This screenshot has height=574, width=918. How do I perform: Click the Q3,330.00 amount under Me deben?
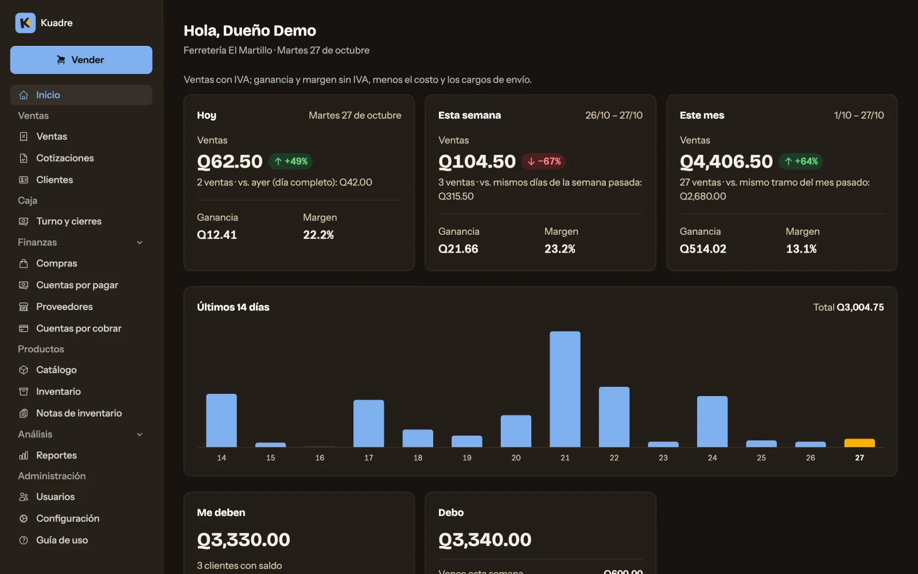(244, 540)
